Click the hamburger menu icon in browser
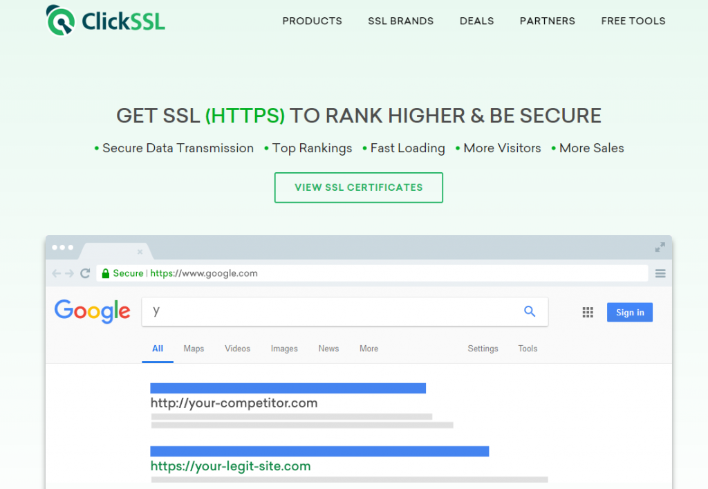The width and height of the screenshot is (708, 489). [660, 273]
